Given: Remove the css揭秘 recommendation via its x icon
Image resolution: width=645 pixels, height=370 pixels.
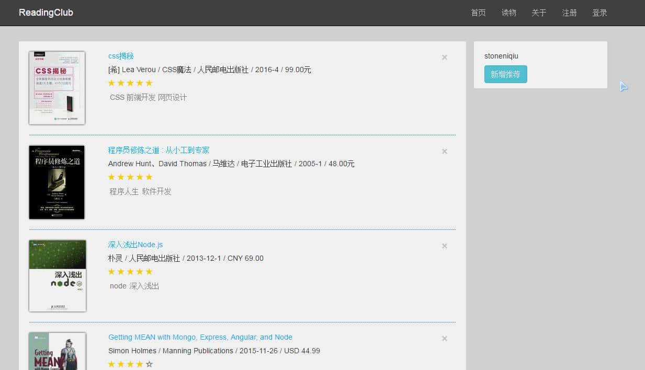Looking at the screenshot, I should point(444,57).
